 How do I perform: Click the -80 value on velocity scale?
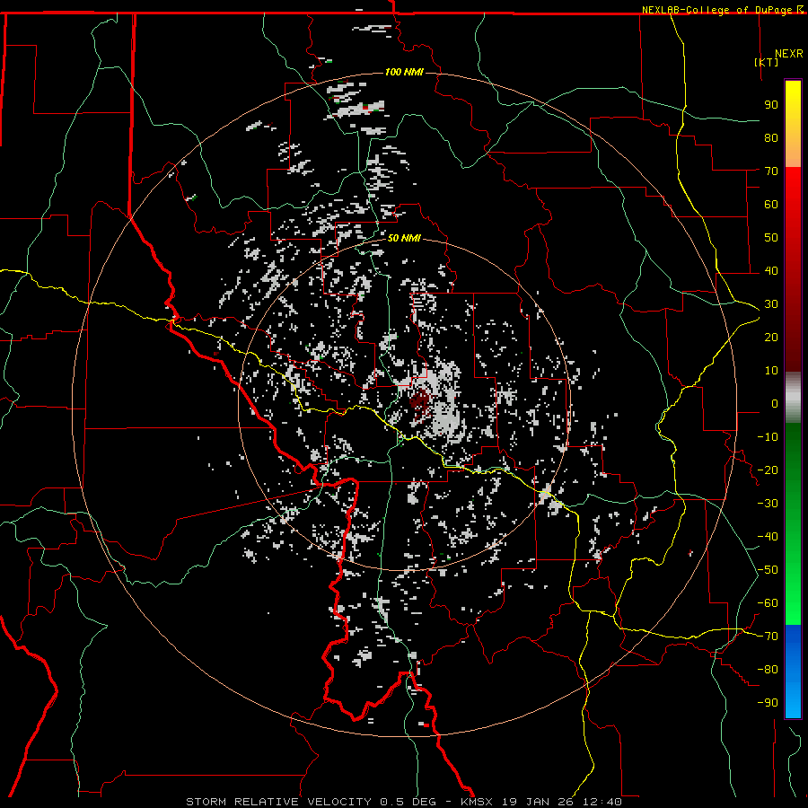coord(768,670)
